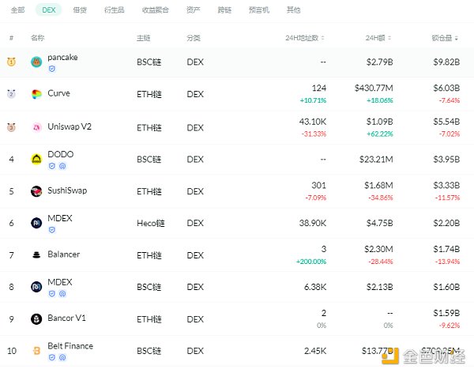This screenshot has width=474, height=373.
Task: Click the Uniswap V2 unicorn icon
Action: [36, 127]
